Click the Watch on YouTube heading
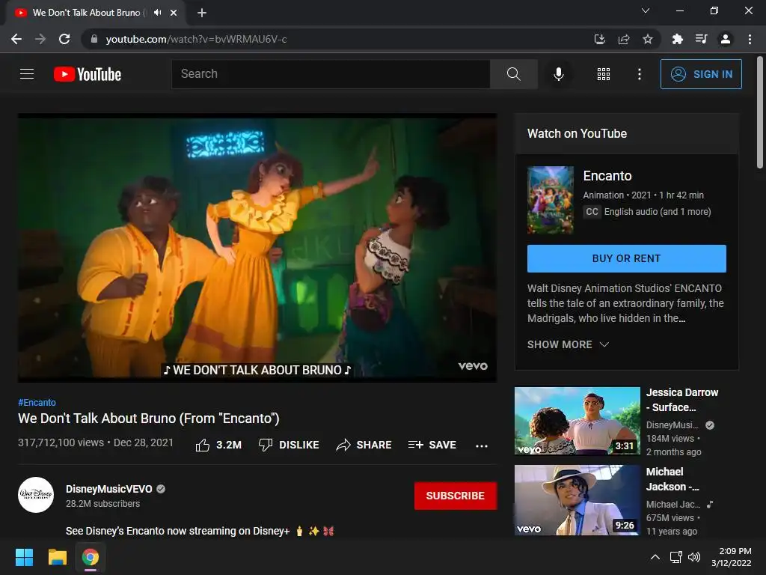The image size is (766, 575). (x=577, y=133)
